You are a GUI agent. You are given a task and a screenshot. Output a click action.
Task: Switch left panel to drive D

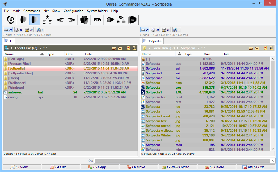pos(19,30)
